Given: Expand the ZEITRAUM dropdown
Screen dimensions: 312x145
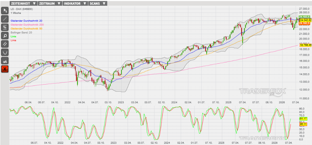Looking at the screenshot, I should point(49,3).
